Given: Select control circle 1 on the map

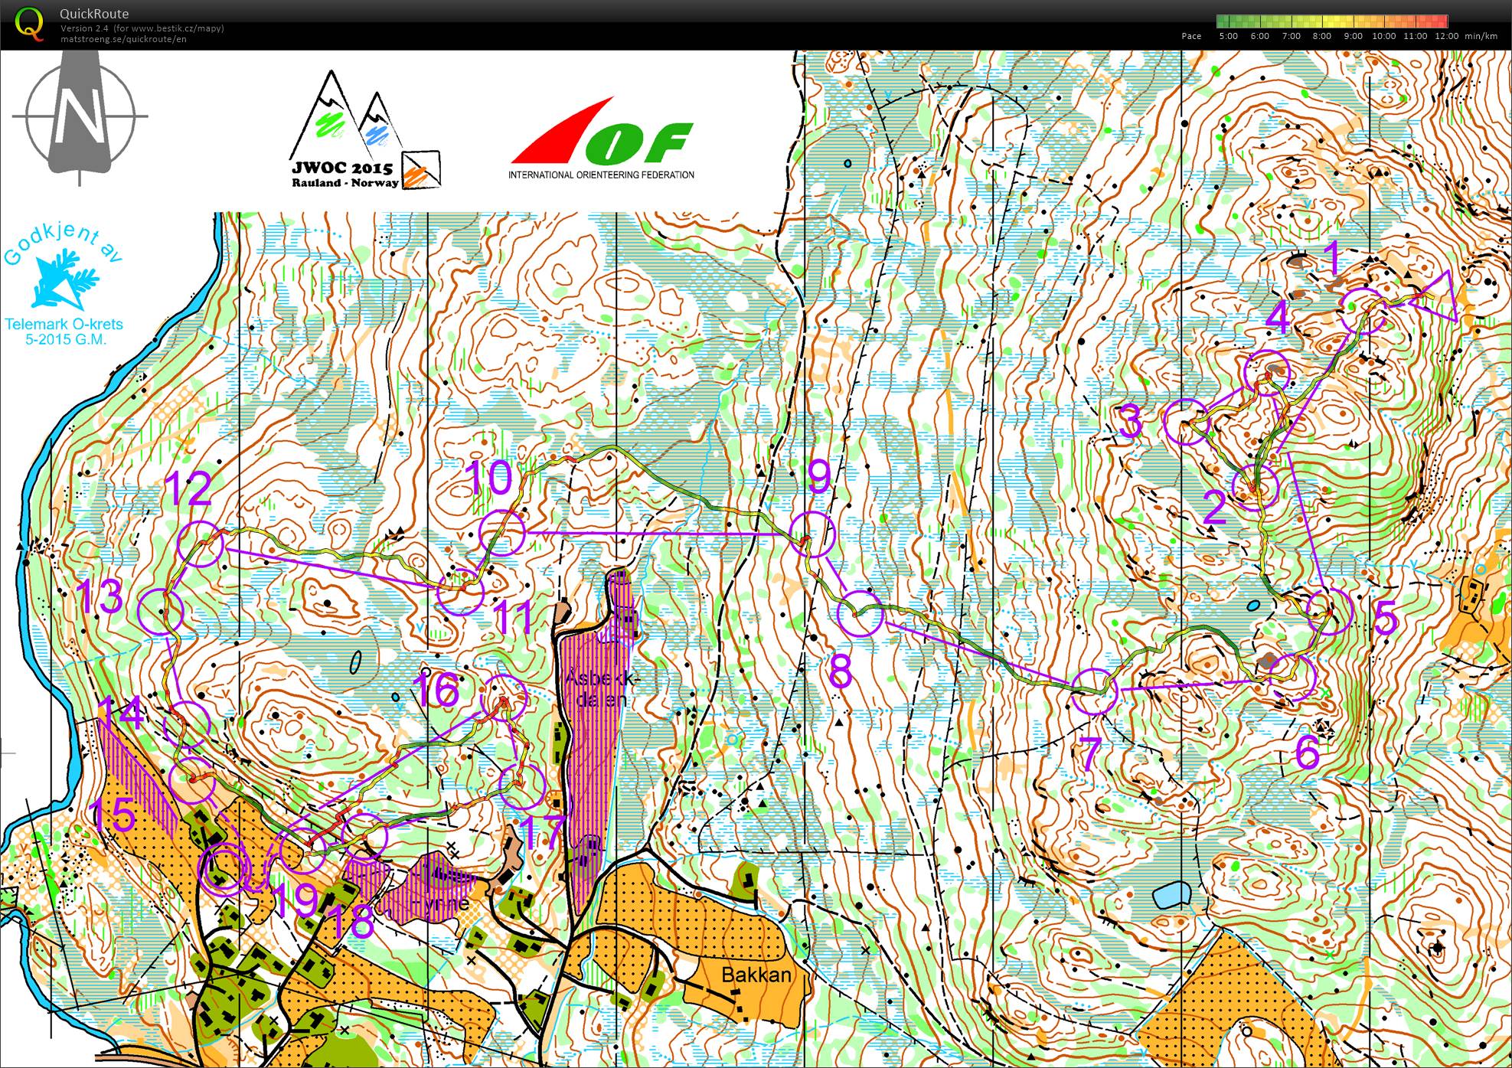Looking at the screenshot, I should (1365, 311).
